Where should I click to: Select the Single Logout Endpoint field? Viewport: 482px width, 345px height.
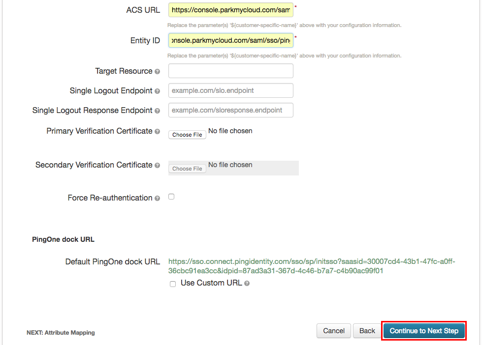[231, 90]
